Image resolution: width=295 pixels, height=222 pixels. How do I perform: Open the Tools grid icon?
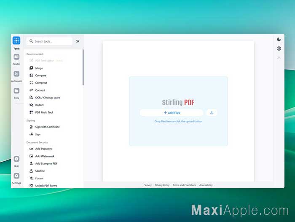pos(16,41)
